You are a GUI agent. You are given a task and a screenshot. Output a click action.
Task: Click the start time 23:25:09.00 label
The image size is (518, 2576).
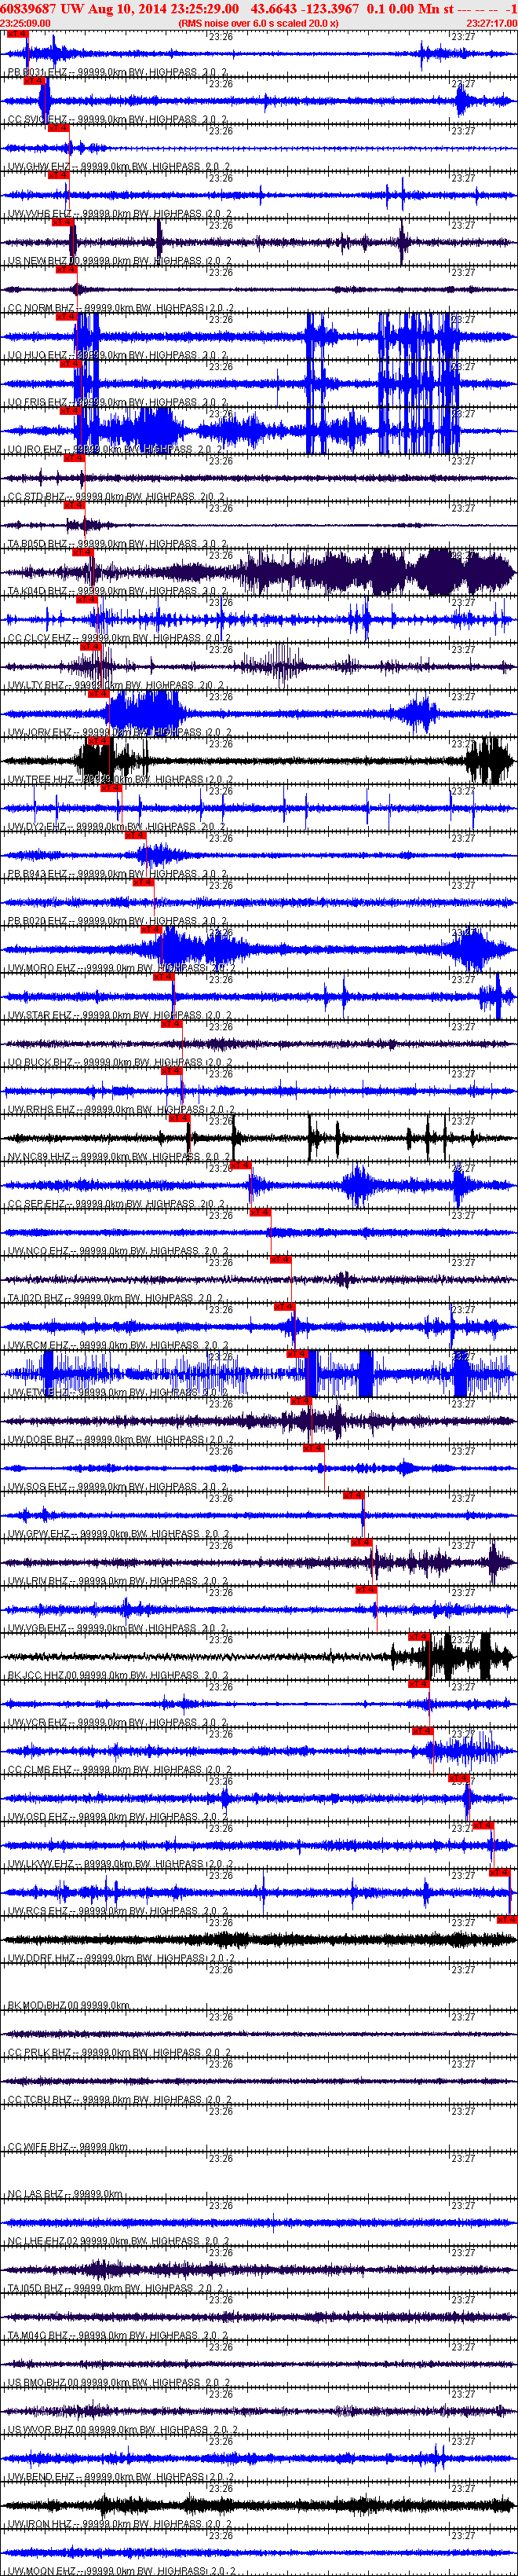(25, 23)
